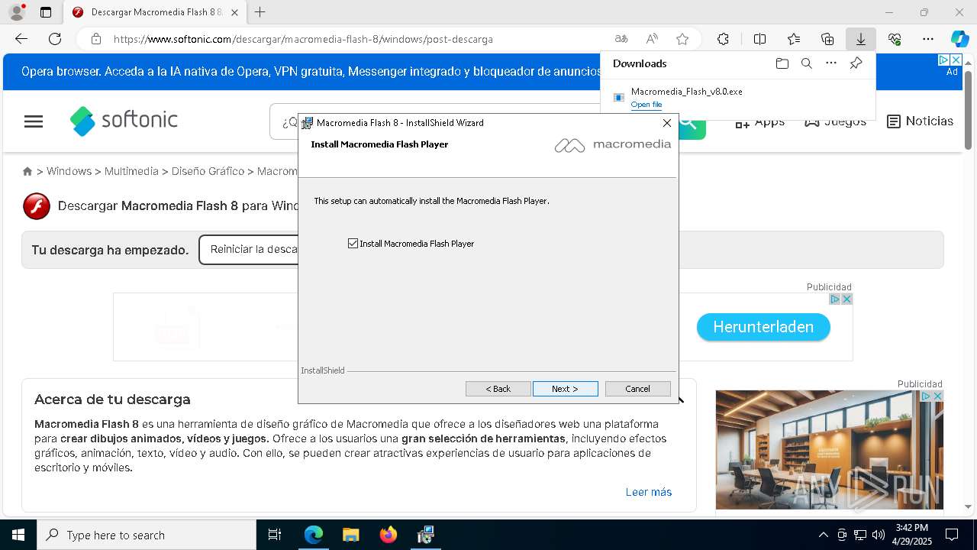This screenshot has height=550, width=977.
Task: Open the office interior ad image
Action: (829, 449)
